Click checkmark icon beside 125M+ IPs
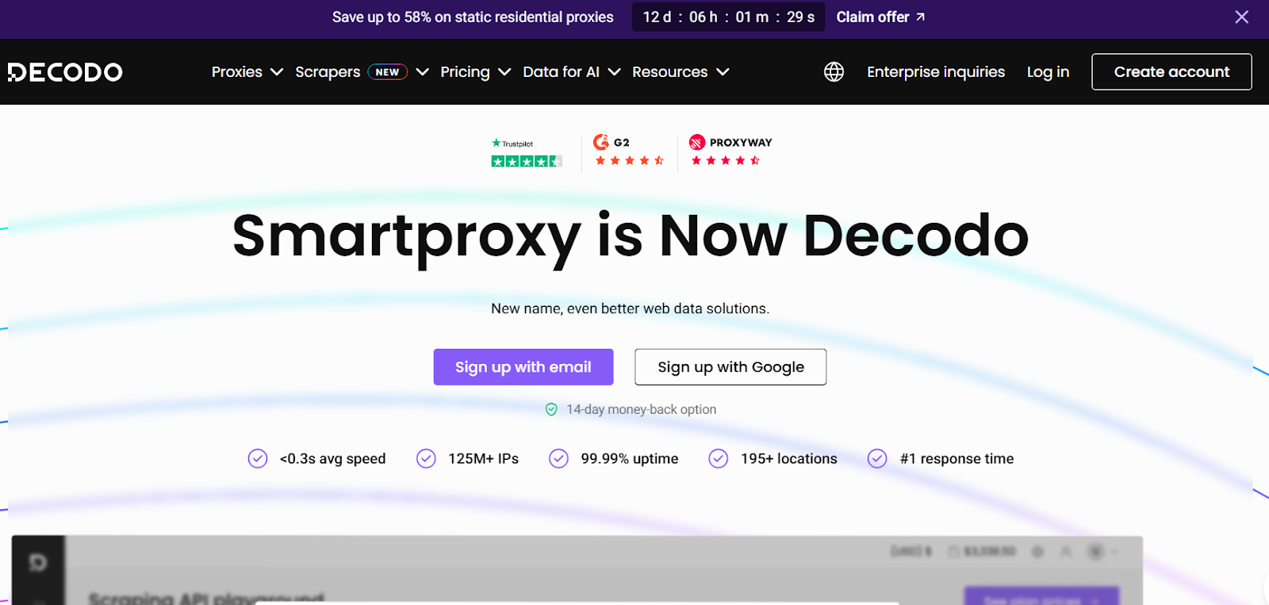1269x605 pixels. point(426,458)
